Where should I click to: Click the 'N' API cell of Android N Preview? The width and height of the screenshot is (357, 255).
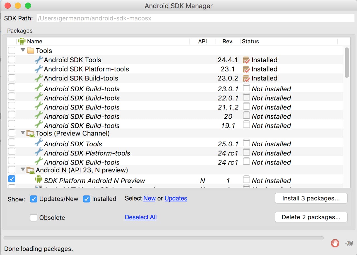point(202,181)
